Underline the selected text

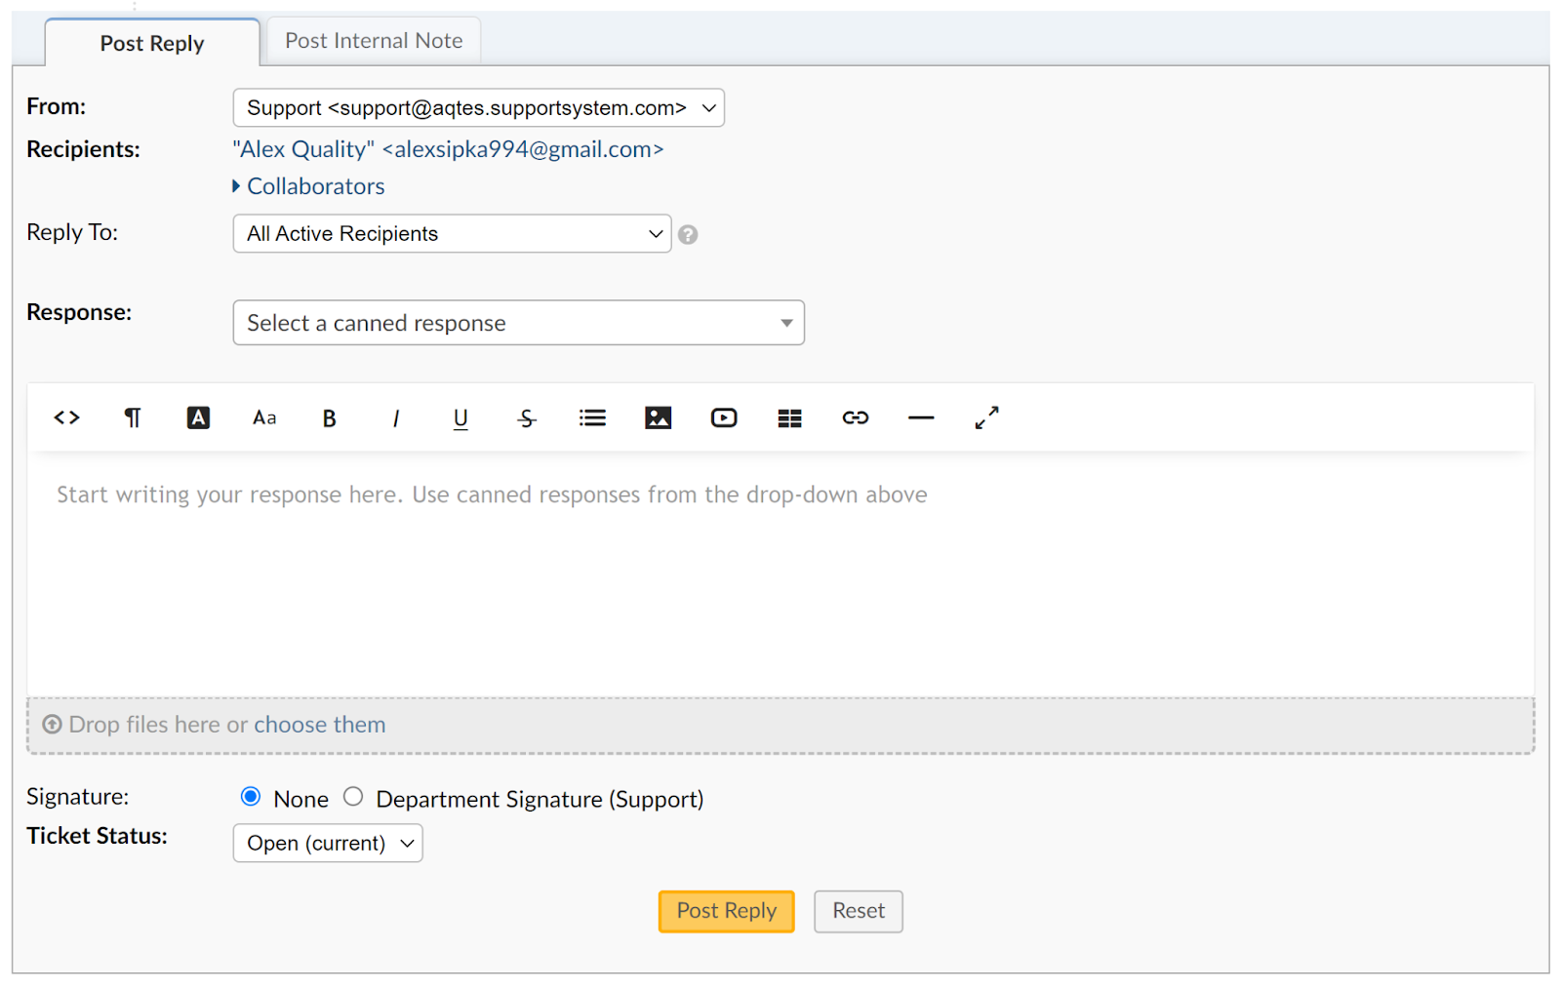pyautogui.click(x=460, y=418)
